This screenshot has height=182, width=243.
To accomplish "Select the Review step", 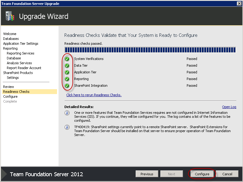I will point(9,87).
